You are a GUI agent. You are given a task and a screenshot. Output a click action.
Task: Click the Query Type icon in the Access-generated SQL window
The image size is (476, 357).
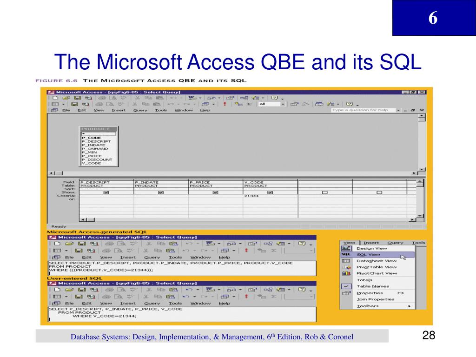[x=225, y=251]
